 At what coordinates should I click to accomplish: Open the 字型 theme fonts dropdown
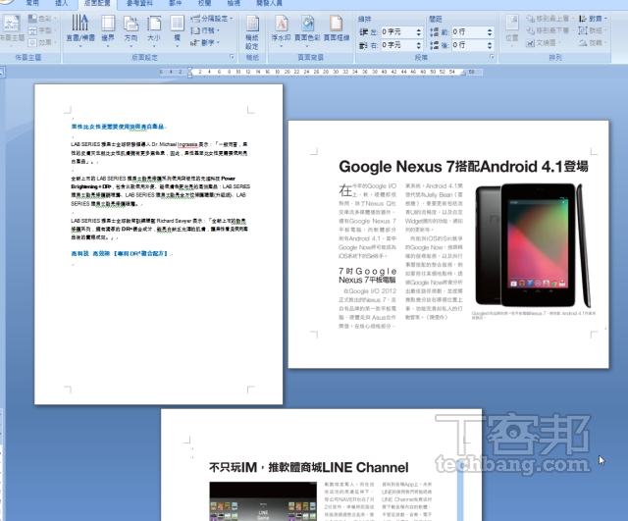click(42, 30)
